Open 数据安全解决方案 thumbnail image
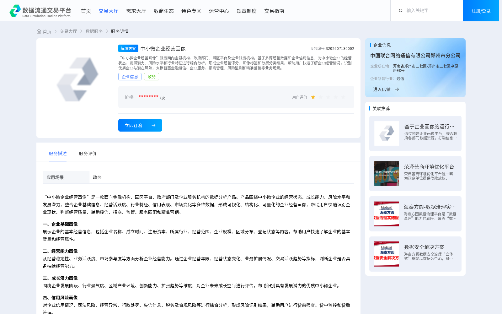The image size is (502, 314). point(387,254)
